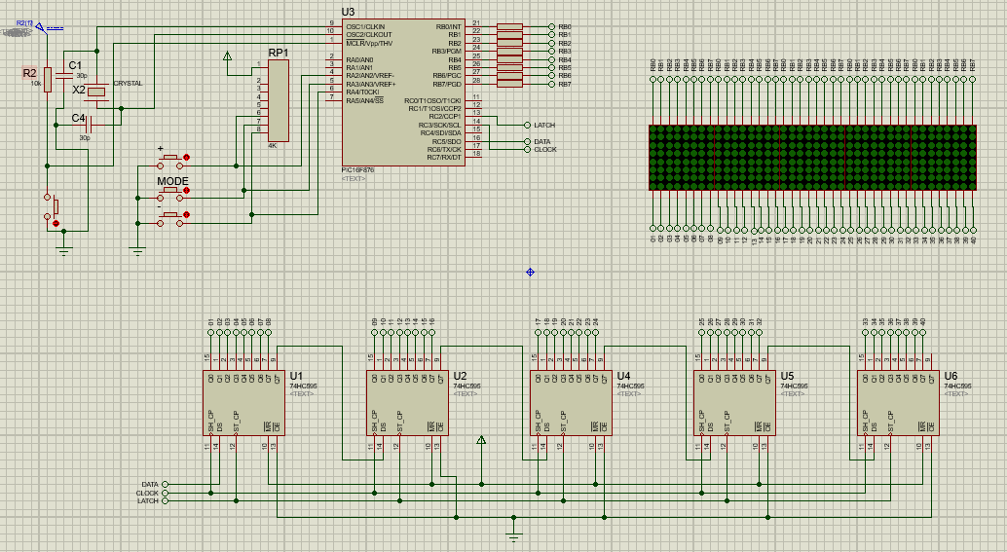Click the RB0 terminal next to U3
The image size is (1007, 552).
point(551,26)
